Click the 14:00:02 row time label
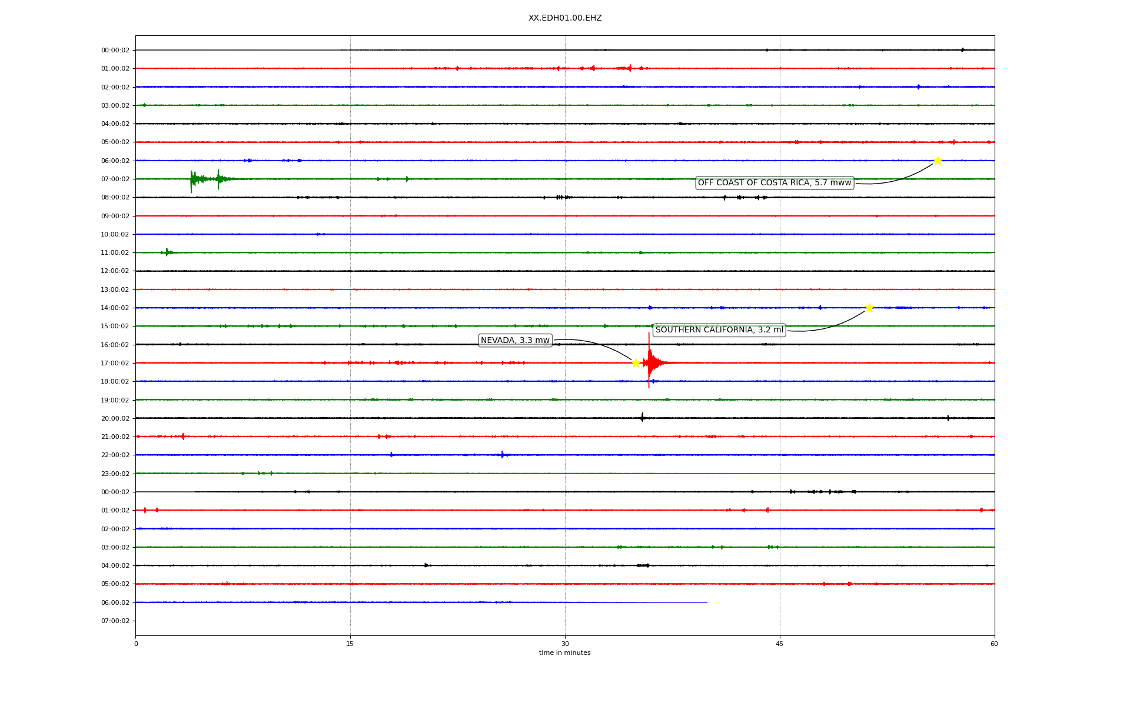 pos(115,308)
